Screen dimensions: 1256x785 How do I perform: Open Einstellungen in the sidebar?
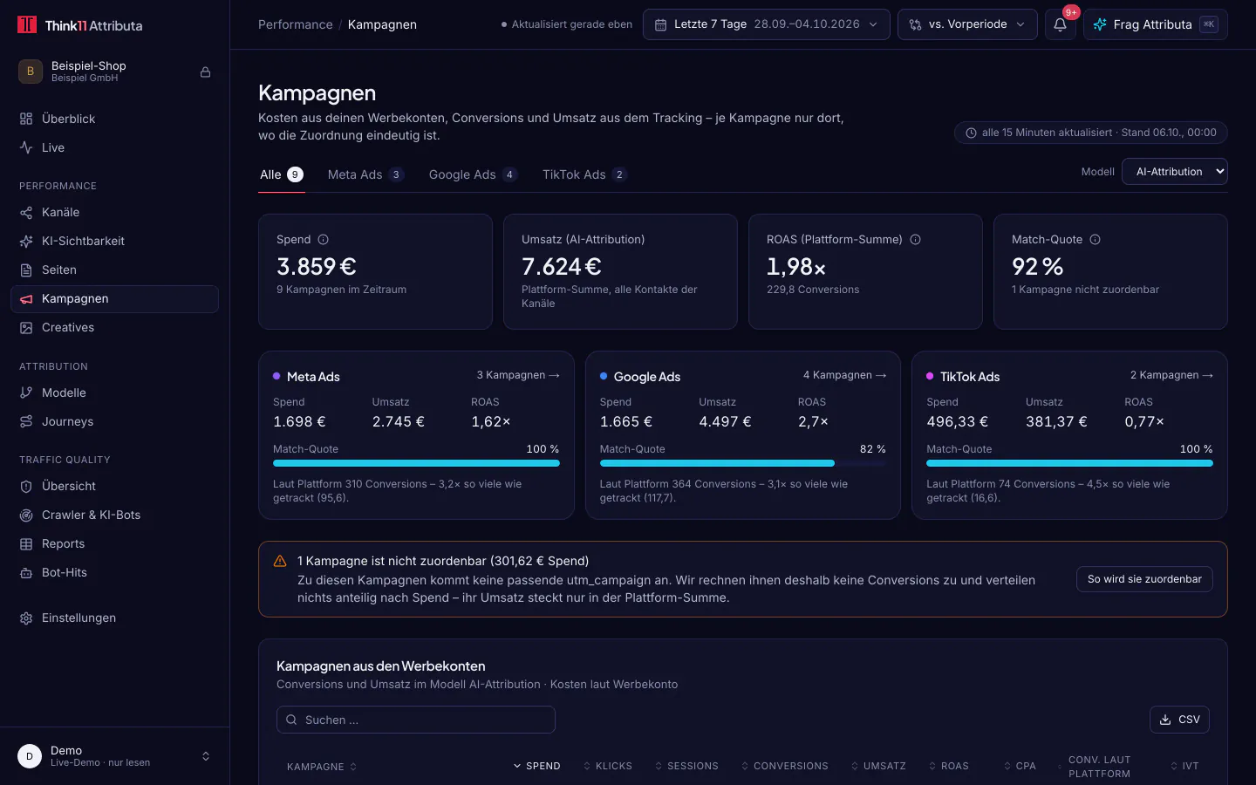[x=114, y=618]
